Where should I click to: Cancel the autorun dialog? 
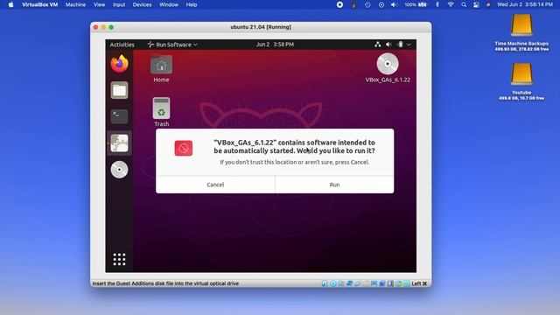point(215,185)
